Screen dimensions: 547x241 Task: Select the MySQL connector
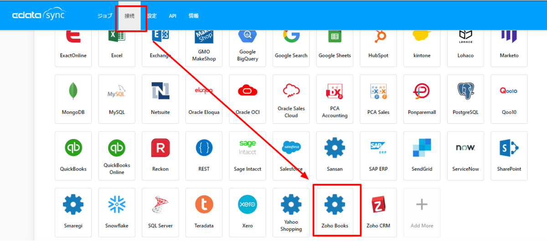point(117,99)
